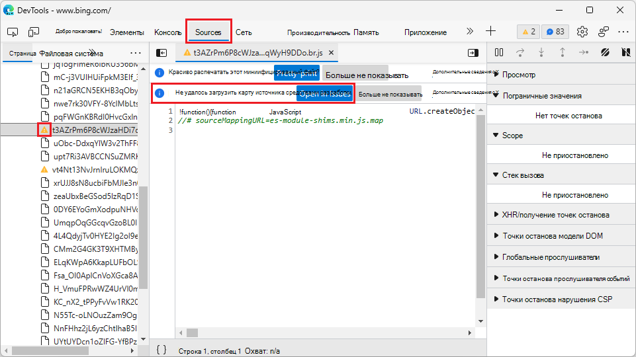Screen dimensions: 636x357
Task: Open the Память tab
Action: 366,32
